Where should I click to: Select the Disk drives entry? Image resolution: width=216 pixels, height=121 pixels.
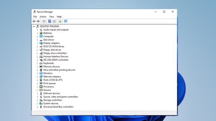point(49,40)
